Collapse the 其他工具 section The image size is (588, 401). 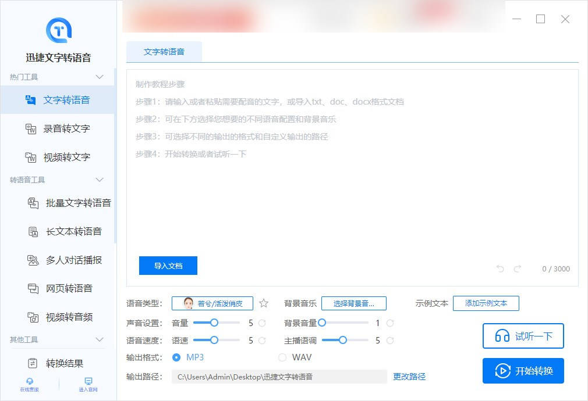click(100, 339)
